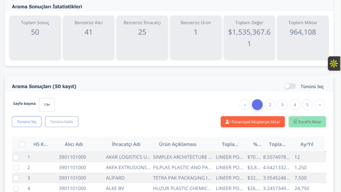Click the Tümünü Kaldır button
The height and width of the screenshot is (192, 341).
61,121
